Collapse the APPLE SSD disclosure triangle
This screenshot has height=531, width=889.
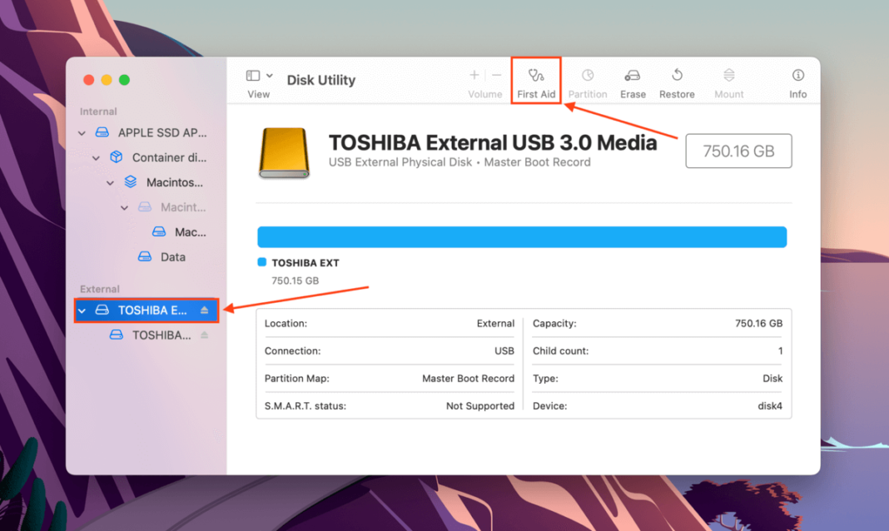point(82,132)
